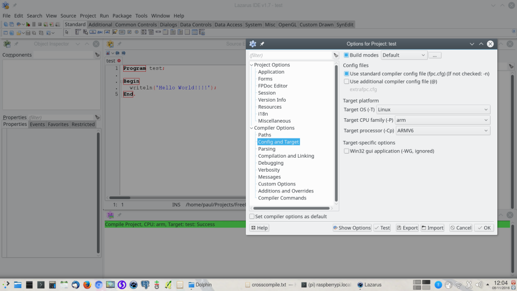Click OK to confirm project options
Viewport: 517px width, 291px height.
[x=484, y=228]
